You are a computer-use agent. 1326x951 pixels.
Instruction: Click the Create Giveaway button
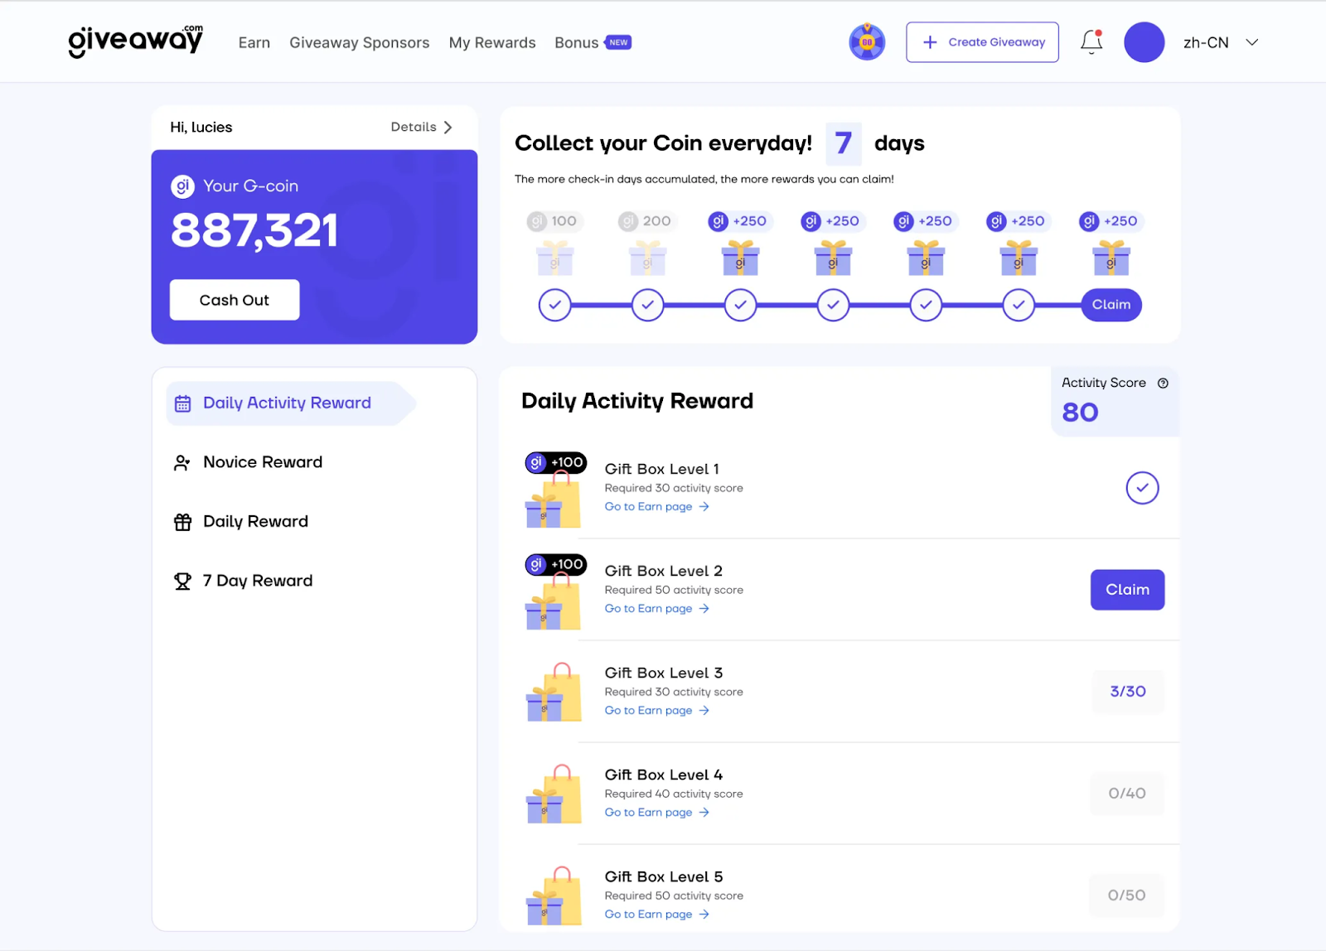coord(982,42)
